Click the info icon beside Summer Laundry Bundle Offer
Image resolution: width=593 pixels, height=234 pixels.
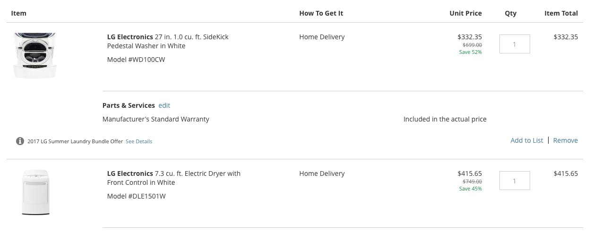point(20,141)
